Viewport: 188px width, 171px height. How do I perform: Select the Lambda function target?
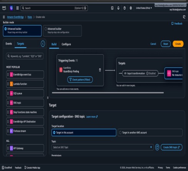(25, 84)
